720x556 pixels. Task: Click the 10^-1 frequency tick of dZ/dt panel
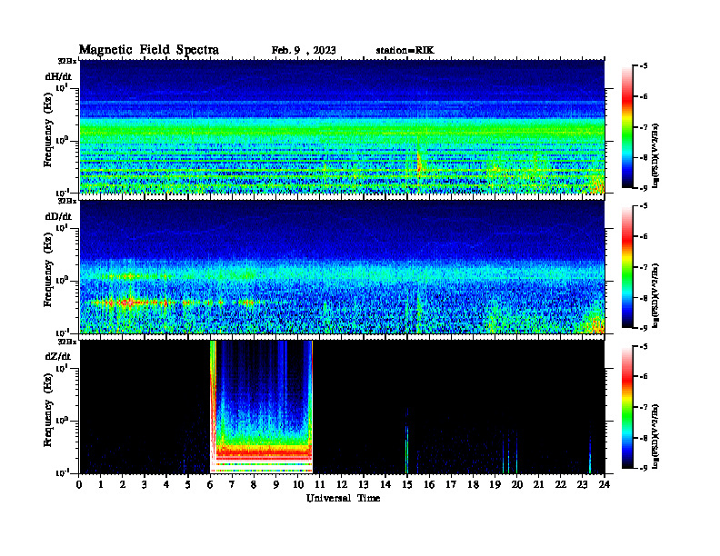click(62, 472)
